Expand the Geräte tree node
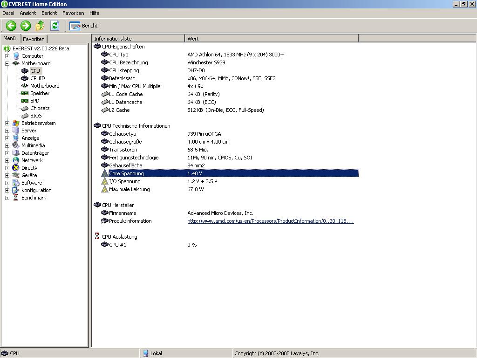This screenshot has width=477, height=358. pos(7,175)
